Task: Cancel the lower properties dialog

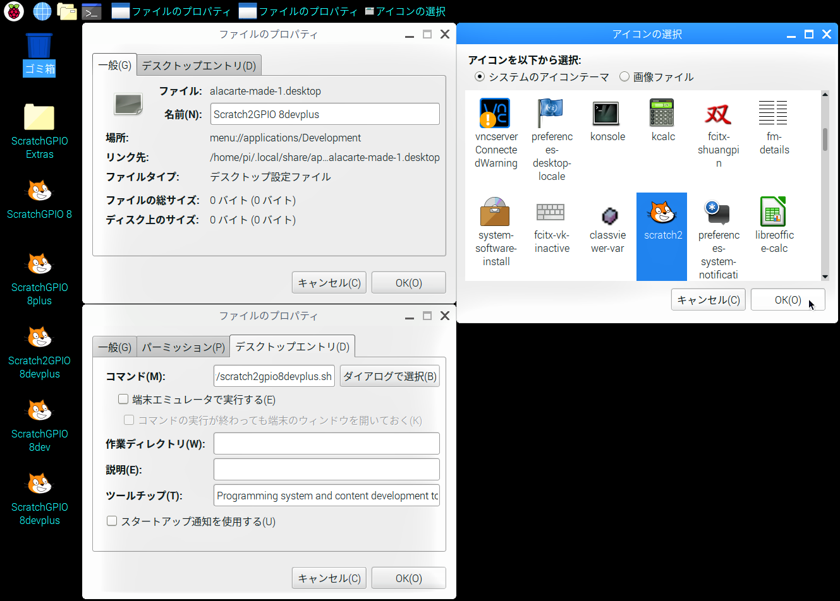Action: pyautogui.click(x=329, y=578)
